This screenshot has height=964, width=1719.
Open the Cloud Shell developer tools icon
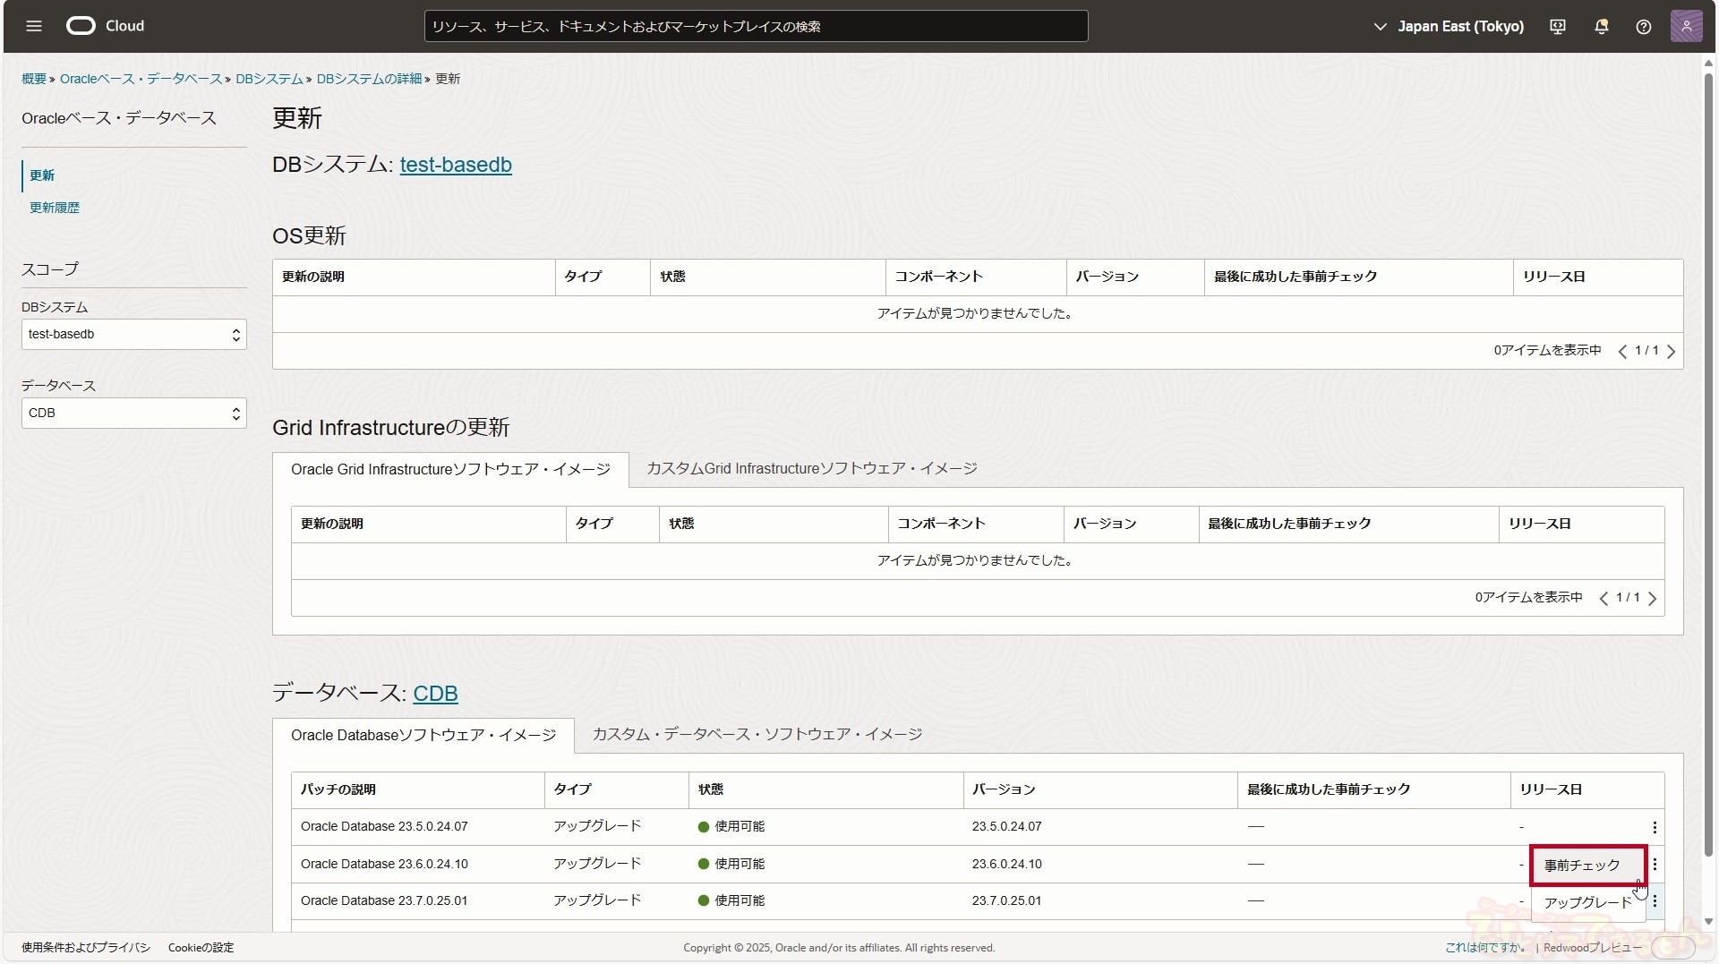coord(1558,27)
